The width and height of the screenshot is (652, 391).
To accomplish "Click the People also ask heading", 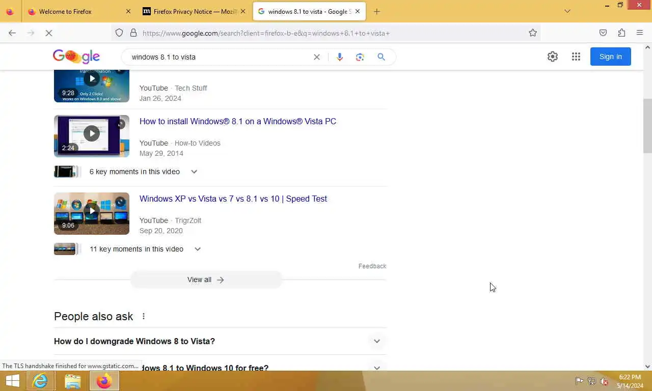I will 93,316.
